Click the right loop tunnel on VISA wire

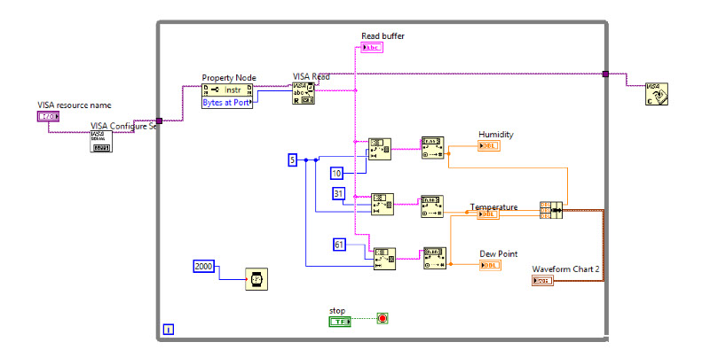click(x=605, y=74)
